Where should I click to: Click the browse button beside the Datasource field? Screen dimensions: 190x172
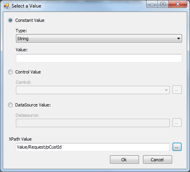coord(177,123)
